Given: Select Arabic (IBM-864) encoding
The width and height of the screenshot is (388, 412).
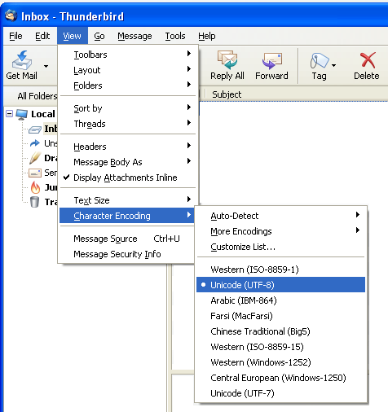Looking at the screenshot, I should 281,300.
